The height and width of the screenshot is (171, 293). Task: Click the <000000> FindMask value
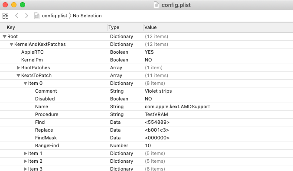tap(157, 138)
